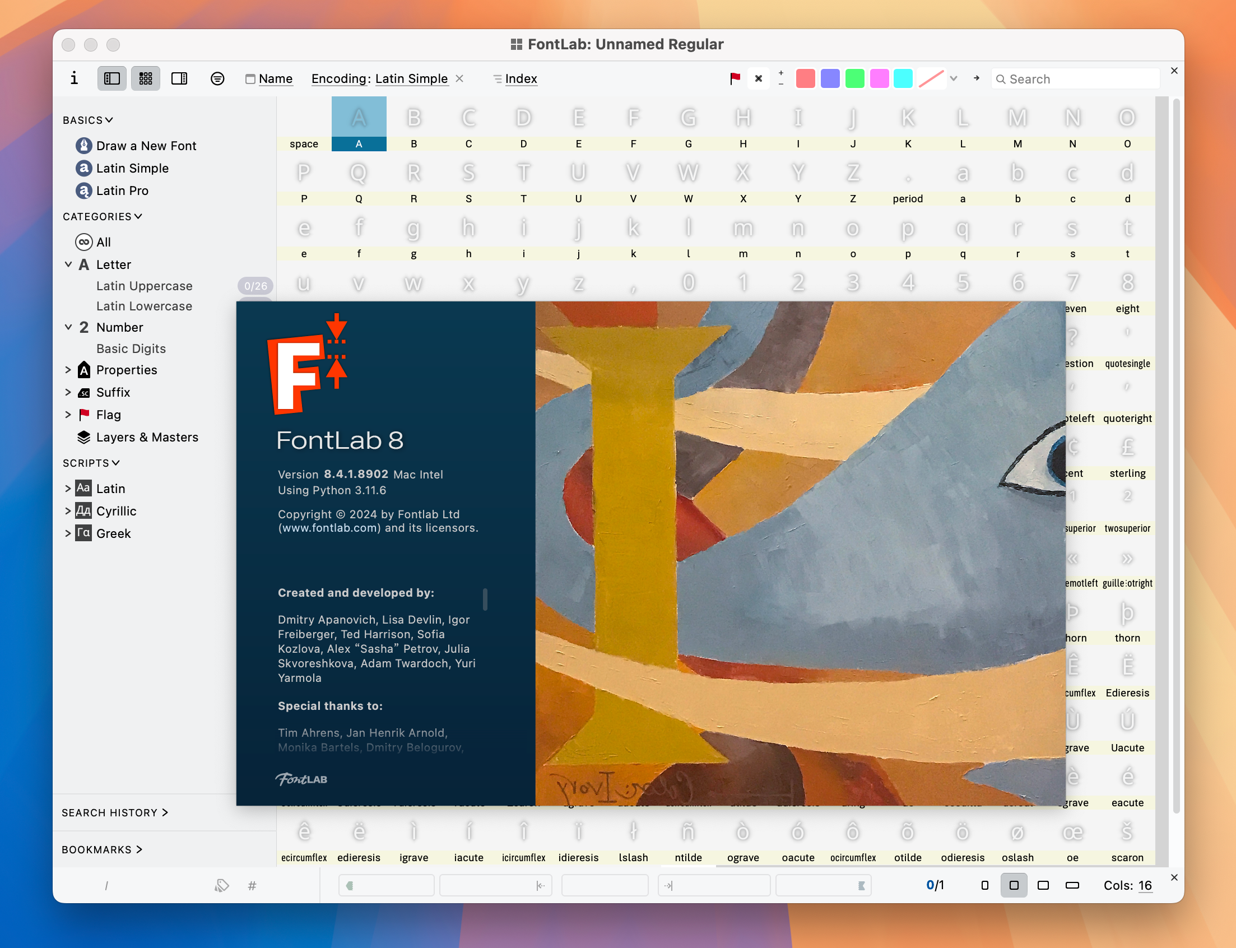Viewport: 1236px width, 948px height.
Task: Clear the Latin Simple encoding with x
Action: tap(460, 78)
